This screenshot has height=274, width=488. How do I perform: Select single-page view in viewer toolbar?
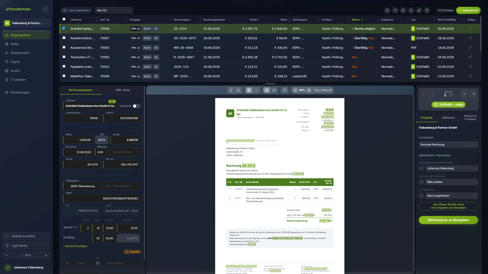tap(249, 90)
